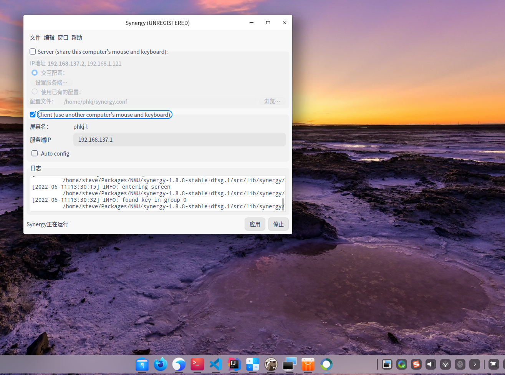Click the Bluetooth tray icon
The height and width of the screenshot is (375, 505).
coord(460,364)
